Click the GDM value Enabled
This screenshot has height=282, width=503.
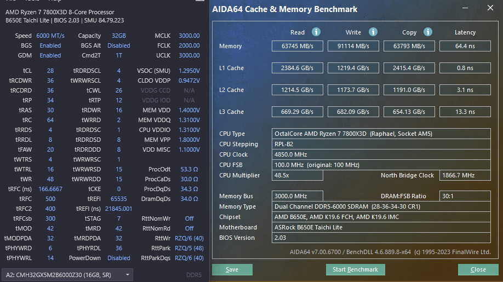pos(50,55)
